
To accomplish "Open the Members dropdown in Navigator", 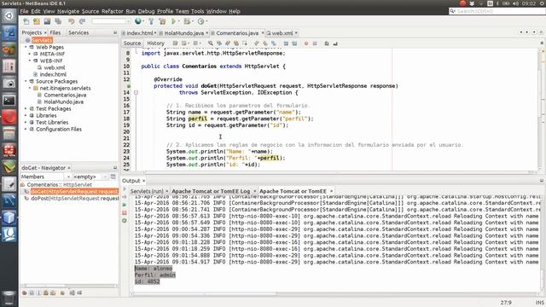I will click(x=45, y=177).
